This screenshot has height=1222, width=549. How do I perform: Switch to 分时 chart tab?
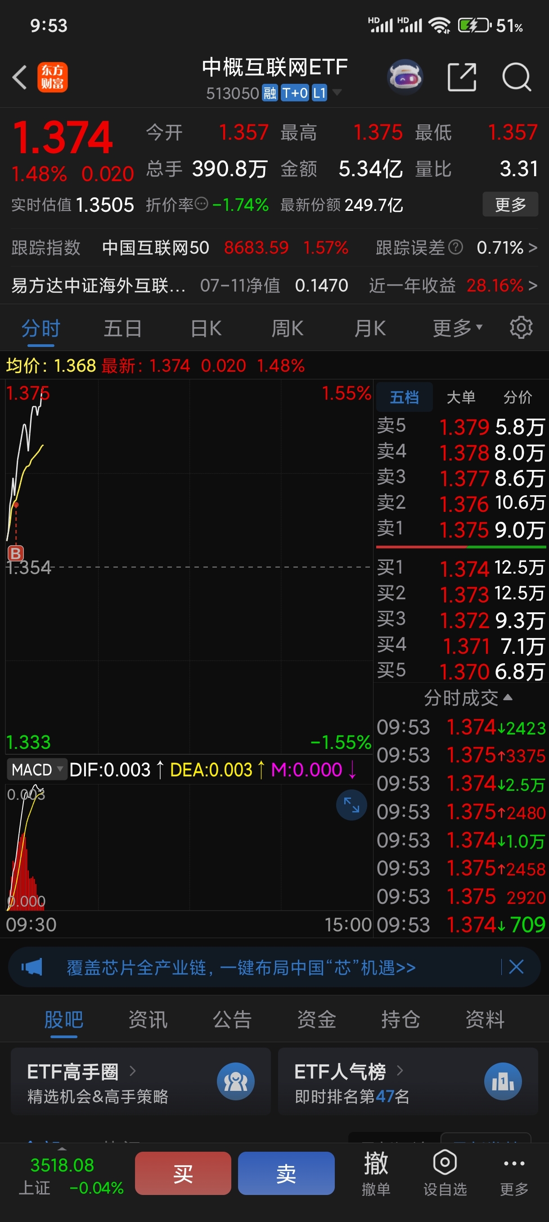[41, 328]
